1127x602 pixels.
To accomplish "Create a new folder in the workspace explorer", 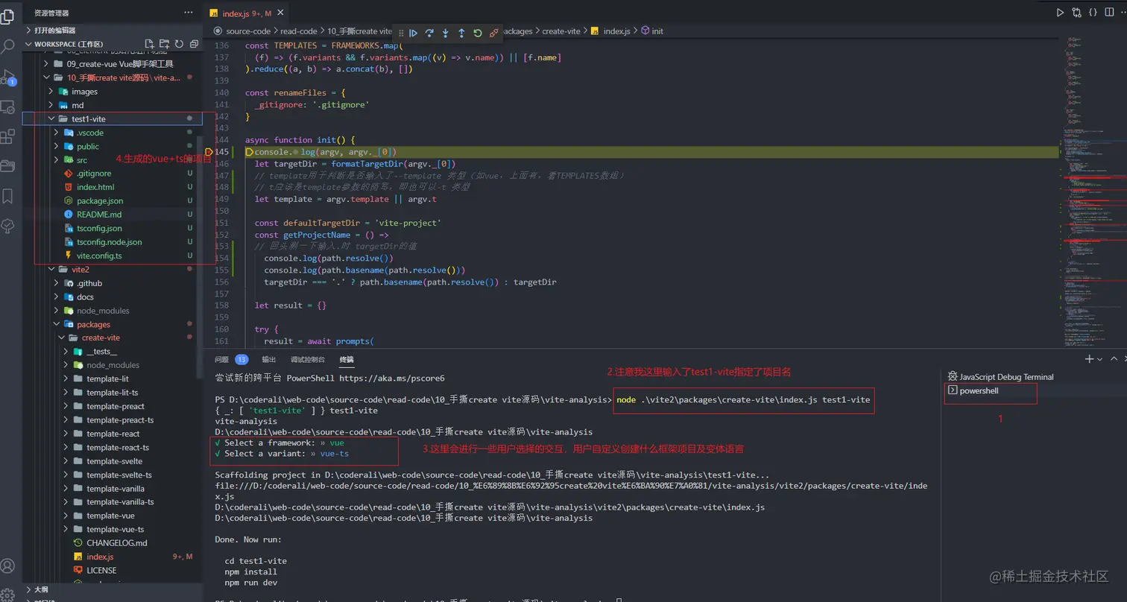I will (x=164, y=44).
